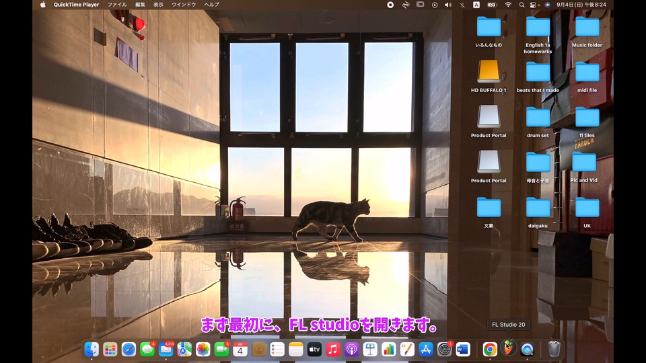The height and width of the screenshot is (363, 646).
Task: Open Finder from the dock
Action: pyautogui.click(x=92, y=350)
